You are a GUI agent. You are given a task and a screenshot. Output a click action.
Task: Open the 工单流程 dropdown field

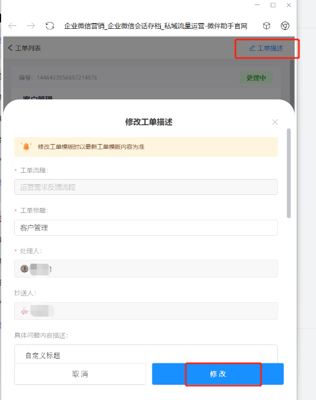pyautogui.click(x=146, y=187)
